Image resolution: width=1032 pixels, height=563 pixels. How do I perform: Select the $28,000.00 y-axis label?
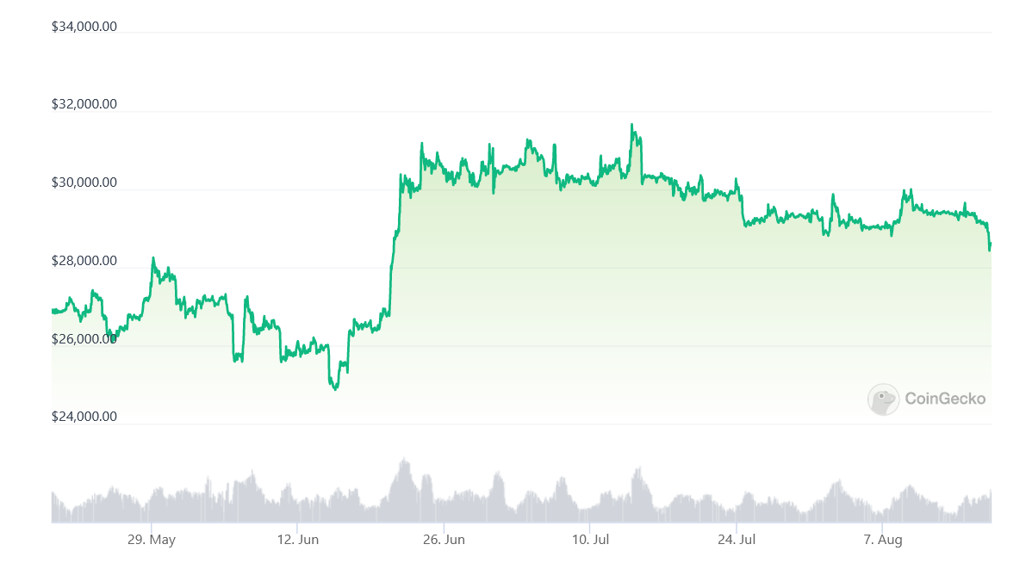pyautogui.click(x=84, y=261)
